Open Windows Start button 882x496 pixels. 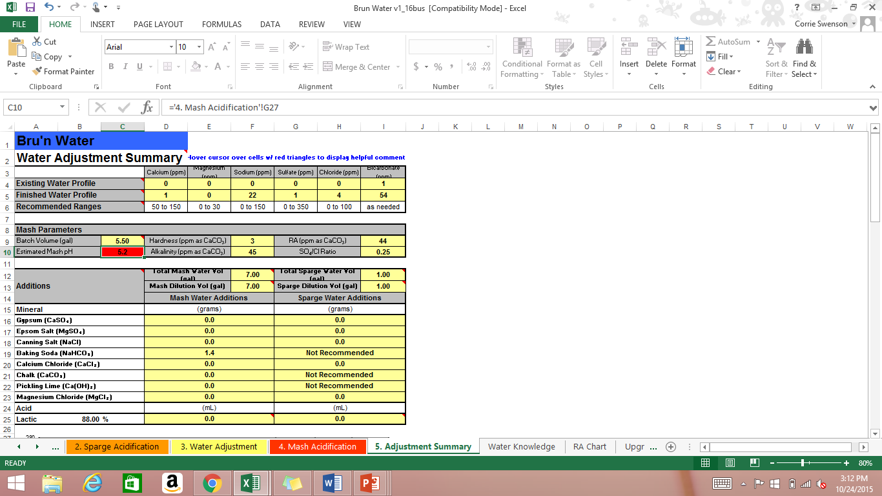(15, 482)
